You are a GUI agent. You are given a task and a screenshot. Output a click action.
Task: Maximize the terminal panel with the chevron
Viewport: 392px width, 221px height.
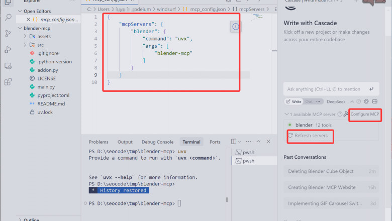258,142
